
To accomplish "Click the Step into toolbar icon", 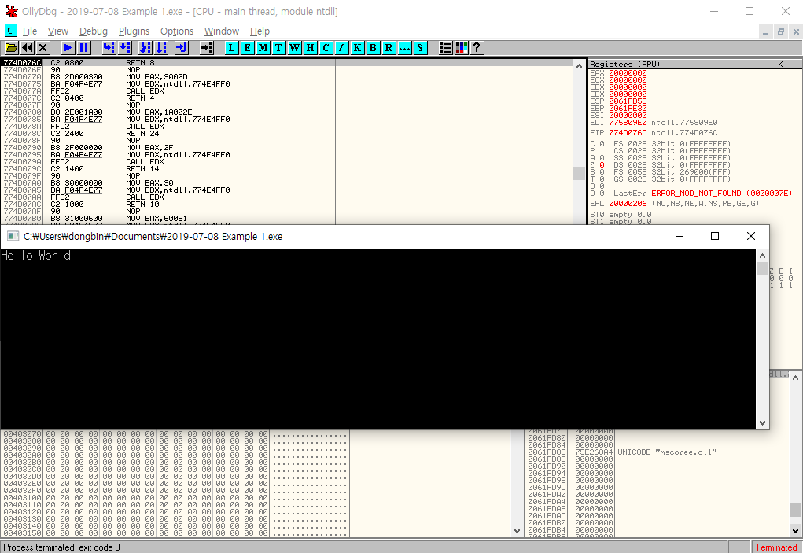I will pos(109,48).
